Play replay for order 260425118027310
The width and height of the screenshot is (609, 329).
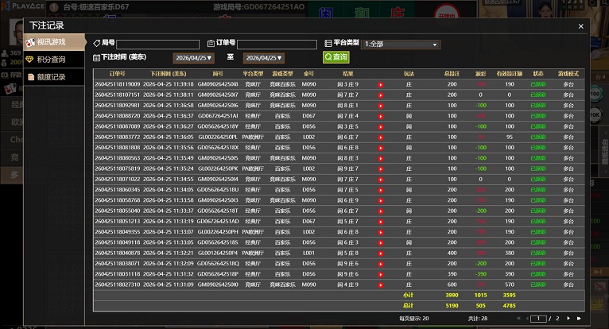(x=381, y=284)
